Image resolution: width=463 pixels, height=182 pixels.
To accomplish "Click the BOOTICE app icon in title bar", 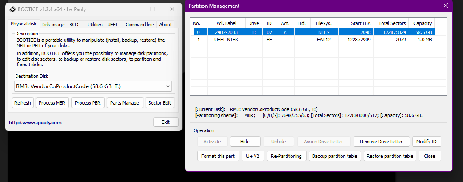I will (x=12, y=9).
